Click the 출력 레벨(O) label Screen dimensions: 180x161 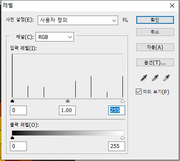25,125
